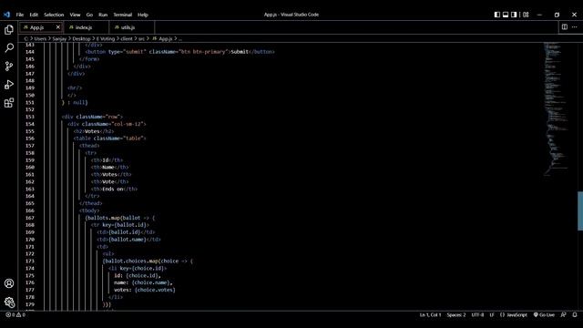The image size is (583, 328).
Task: Click the Ln 1, Col 1 status item
Action: point(430,314)
